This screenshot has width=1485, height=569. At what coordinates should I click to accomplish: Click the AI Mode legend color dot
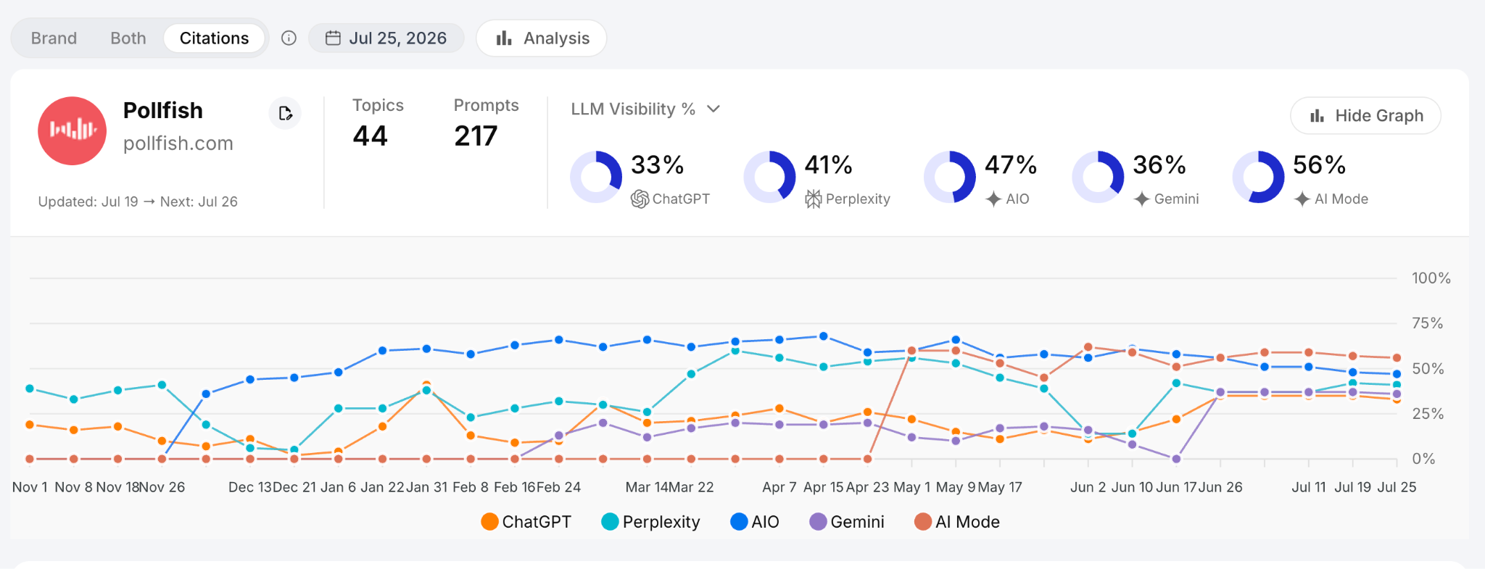923,522
